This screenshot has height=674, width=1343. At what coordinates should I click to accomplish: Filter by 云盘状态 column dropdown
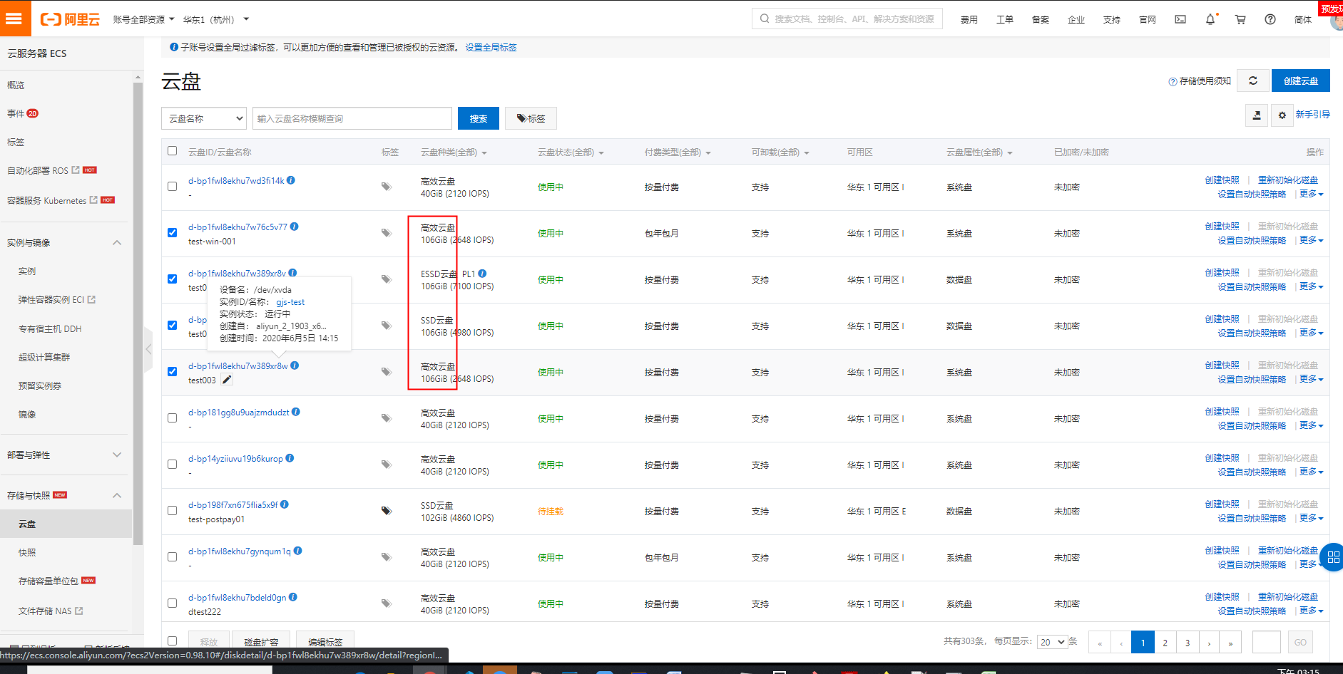(571, 152)
